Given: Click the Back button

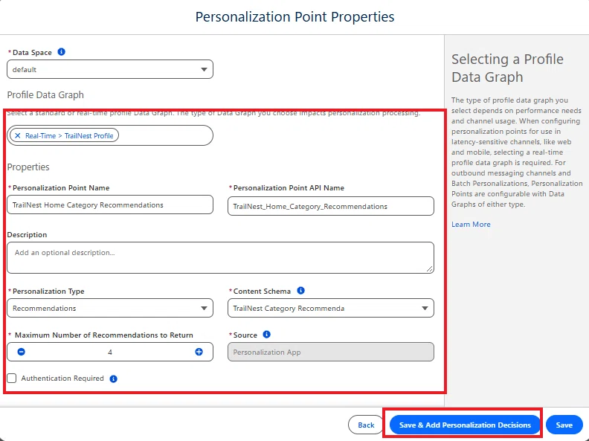Looking at the screenshot, I should click(x=366, y=425).
